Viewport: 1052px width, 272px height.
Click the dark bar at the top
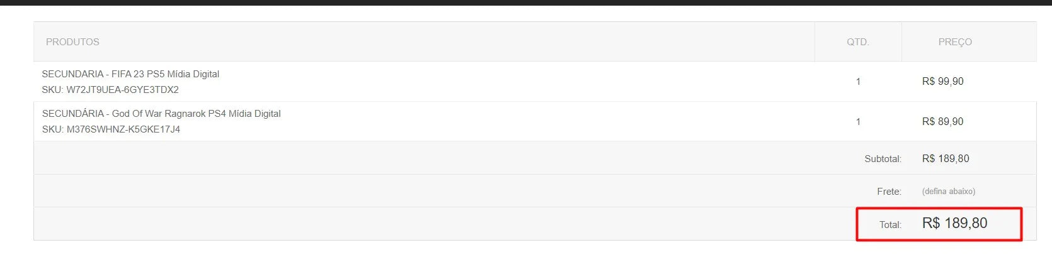[x=526, y=3]
